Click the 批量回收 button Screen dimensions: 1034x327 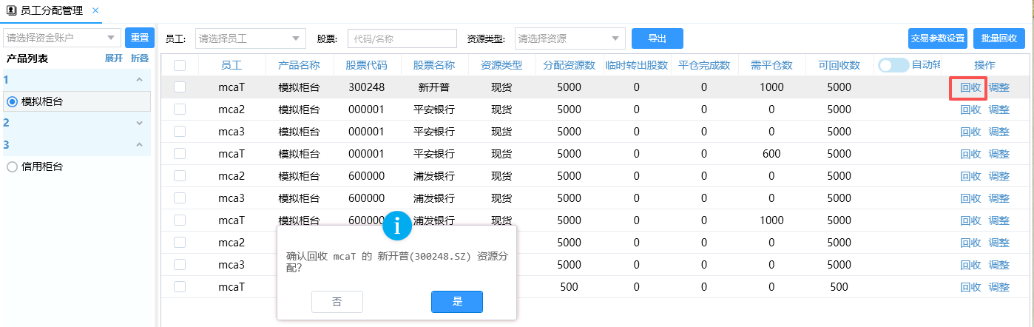[x=999, y=38]
